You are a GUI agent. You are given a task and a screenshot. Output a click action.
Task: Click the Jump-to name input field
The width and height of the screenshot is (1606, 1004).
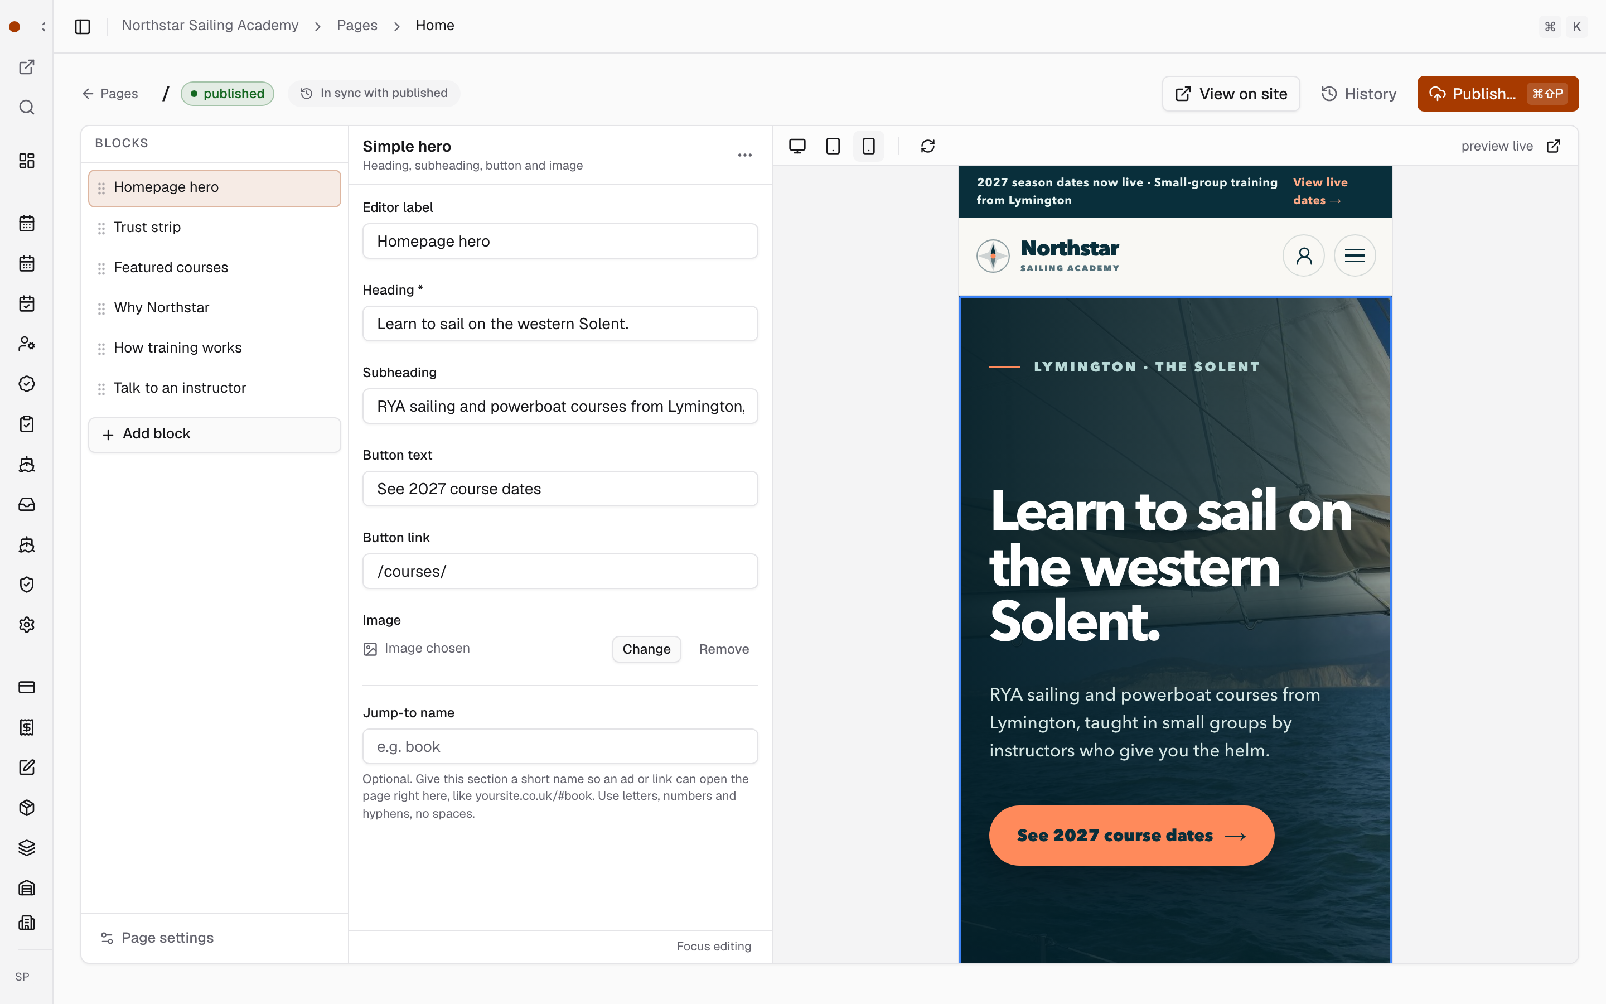pos(560,746)
